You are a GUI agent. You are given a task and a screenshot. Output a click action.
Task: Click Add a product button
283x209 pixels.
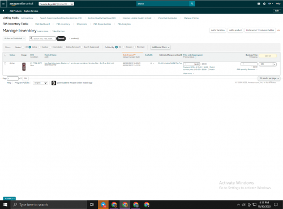click(x=235, y=31)
